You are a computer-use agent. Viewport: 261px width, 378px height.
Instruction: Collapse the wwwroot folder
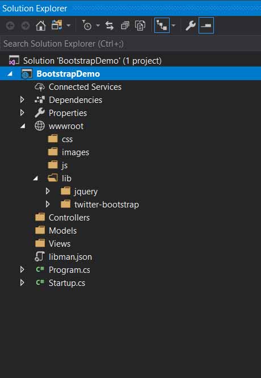click(x=23, y=126)
